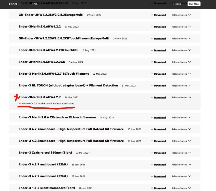This screenshot has width=216, height=191.
Task: Expand Release Notes for Ender-3Marlin2.0.6HW4.2.2GD
Action: pos(181,62)
